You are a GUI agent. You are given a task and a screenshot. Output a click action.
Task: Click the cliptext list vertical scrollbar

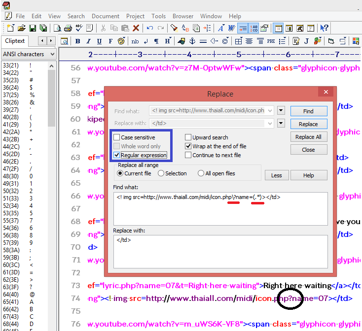tap(52, 148)
